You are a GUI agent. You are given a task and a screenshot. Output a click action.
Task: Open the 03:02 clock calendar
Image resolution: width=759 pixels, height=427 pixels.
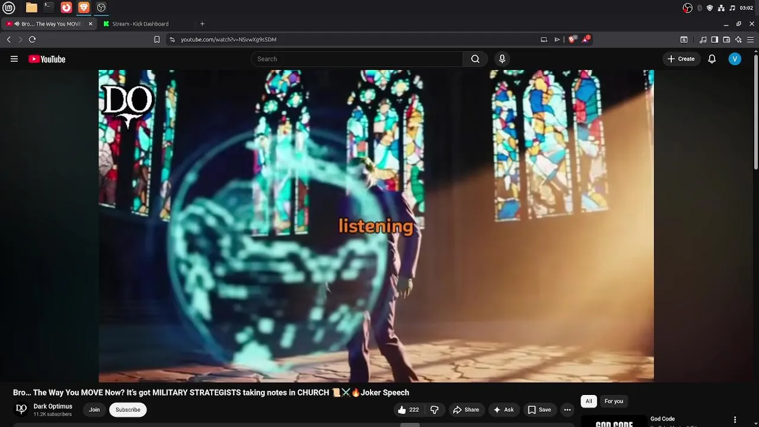coord(747,8)
